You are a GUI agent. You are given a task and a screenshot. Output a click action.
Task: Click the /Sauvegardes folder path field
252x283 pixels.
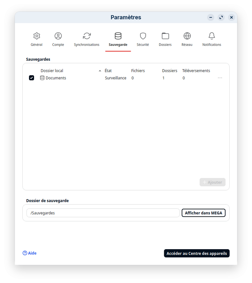[x=103, y=213]
